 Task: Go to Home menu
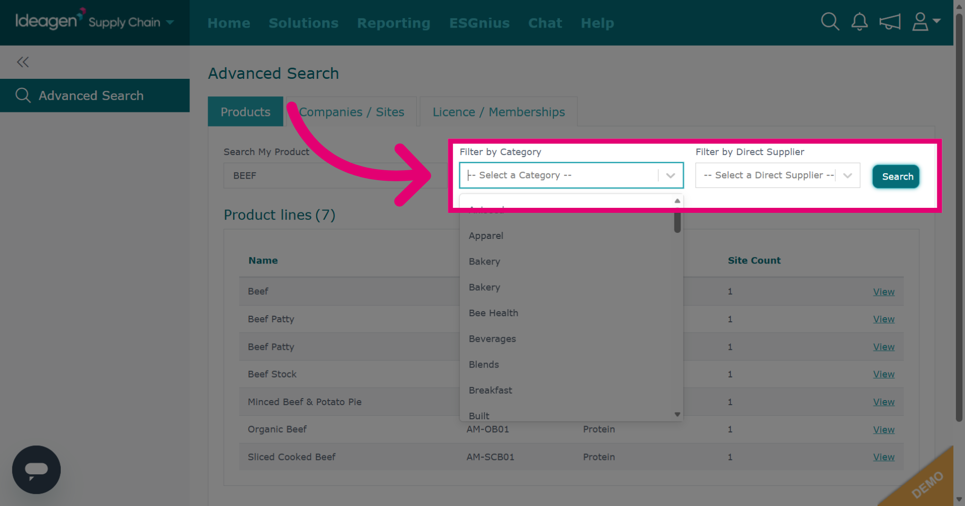[229, 23]
